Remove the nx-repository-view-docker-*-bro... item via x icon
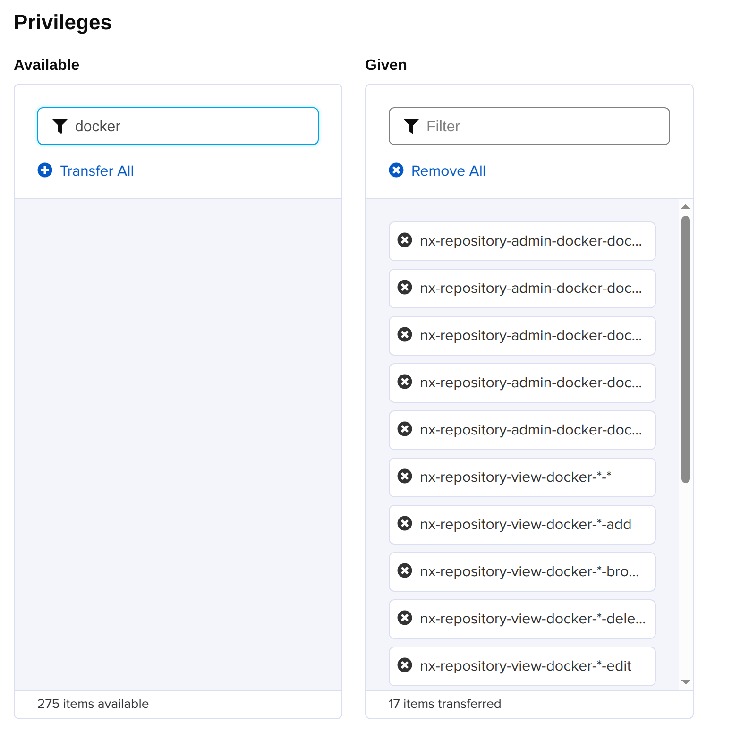The width and height of the screenshot is (732, 732). 405,570
